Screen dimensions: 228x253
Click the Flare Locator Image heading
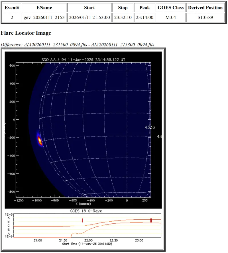tap(26, 33)
